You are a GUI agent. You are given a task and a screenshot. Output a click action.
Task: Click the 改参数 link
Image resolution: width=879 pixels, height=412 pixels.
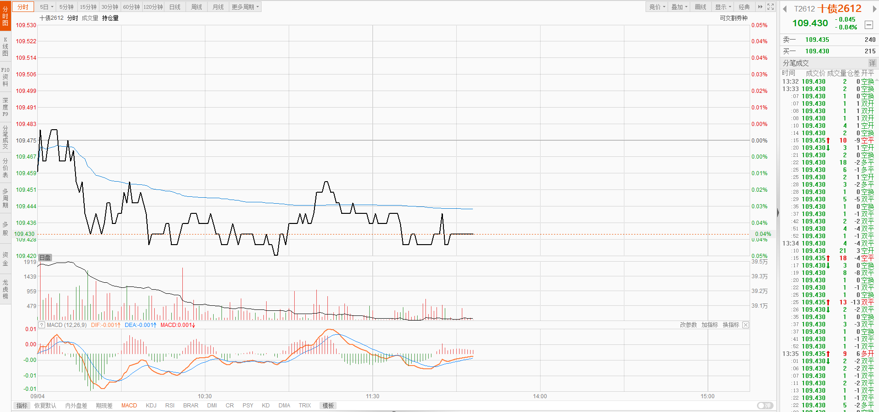coord(688,325)
